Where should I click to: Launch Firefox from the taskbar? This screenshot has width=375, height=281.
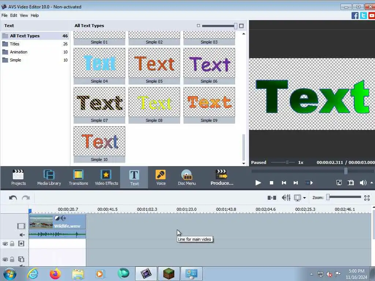pyautogui.click(x=55, y=274)
